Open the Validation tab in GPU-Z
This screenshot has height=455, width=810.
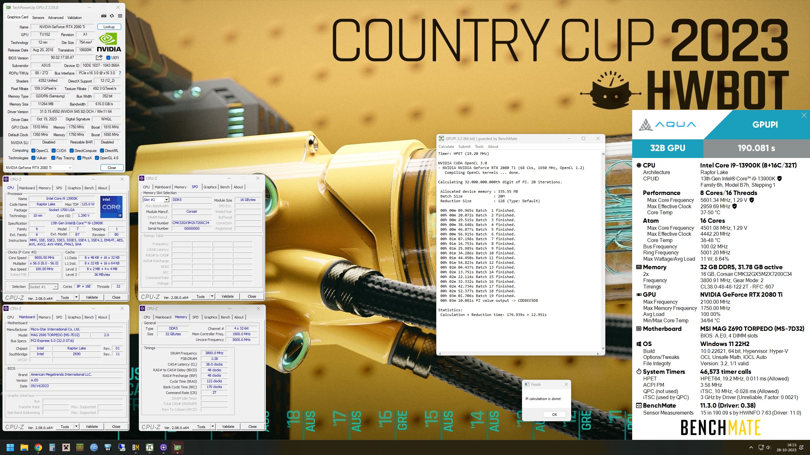74,18
